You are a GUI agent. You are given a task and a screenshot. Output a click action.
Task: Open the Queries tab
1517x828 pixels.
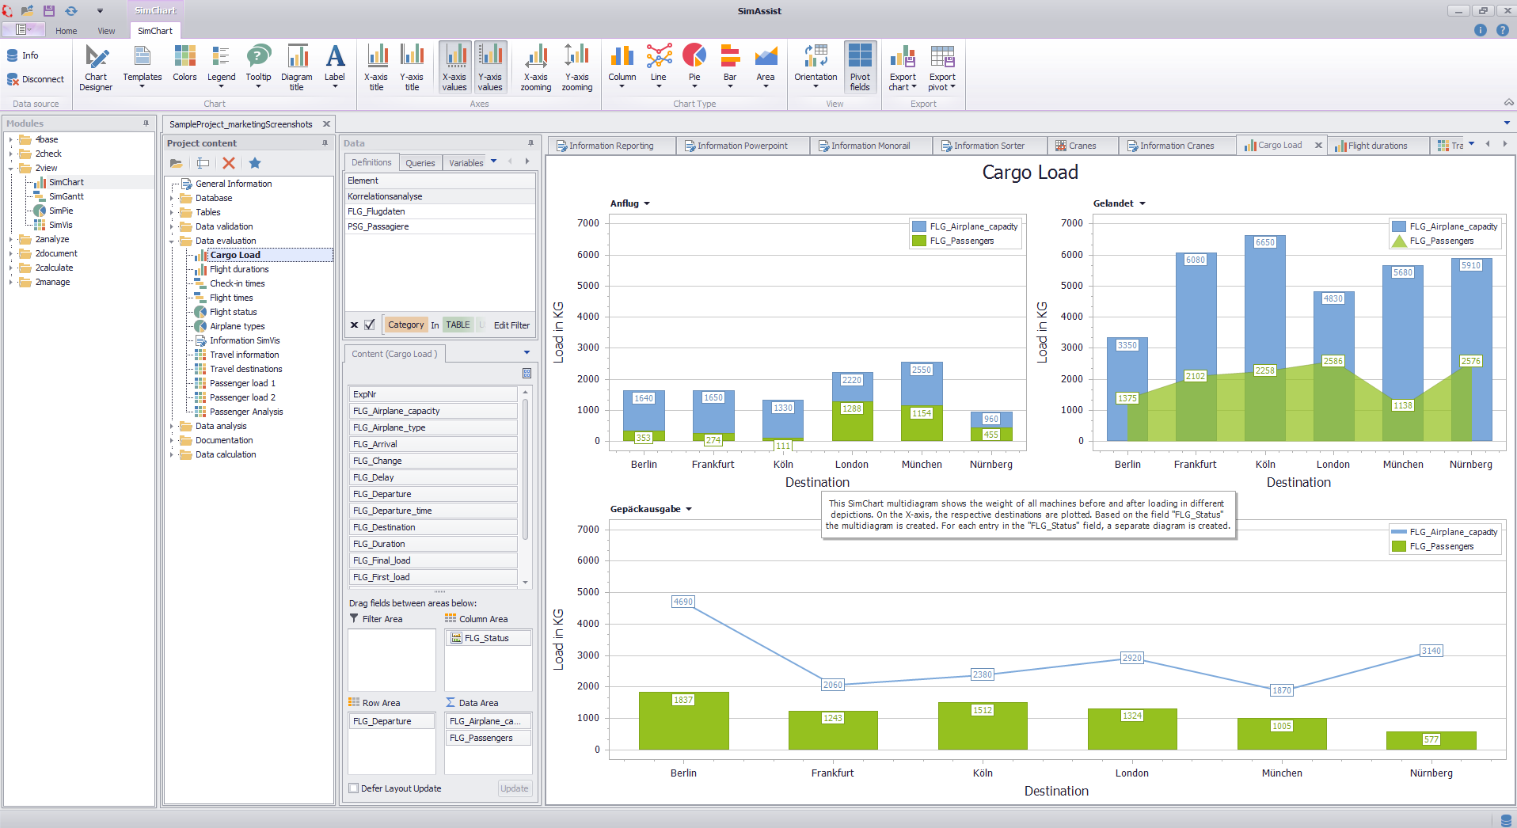420,162
